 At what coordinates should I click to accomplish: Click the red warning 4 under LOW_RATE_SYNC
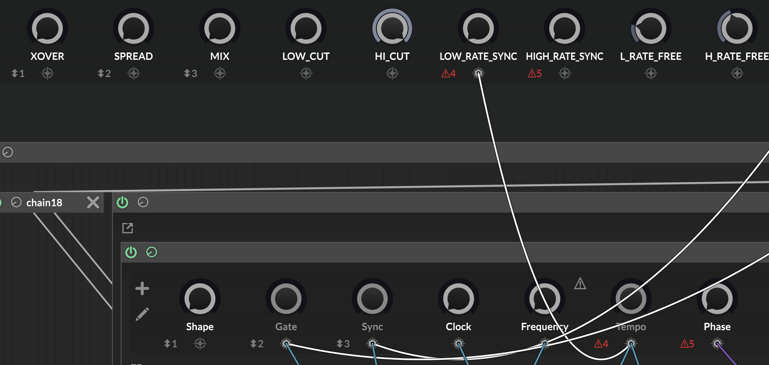[x=448, y=74]
